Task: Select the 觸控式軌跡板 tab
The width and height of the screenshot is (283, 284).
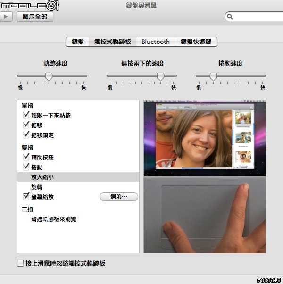Action: pos(112,42)
